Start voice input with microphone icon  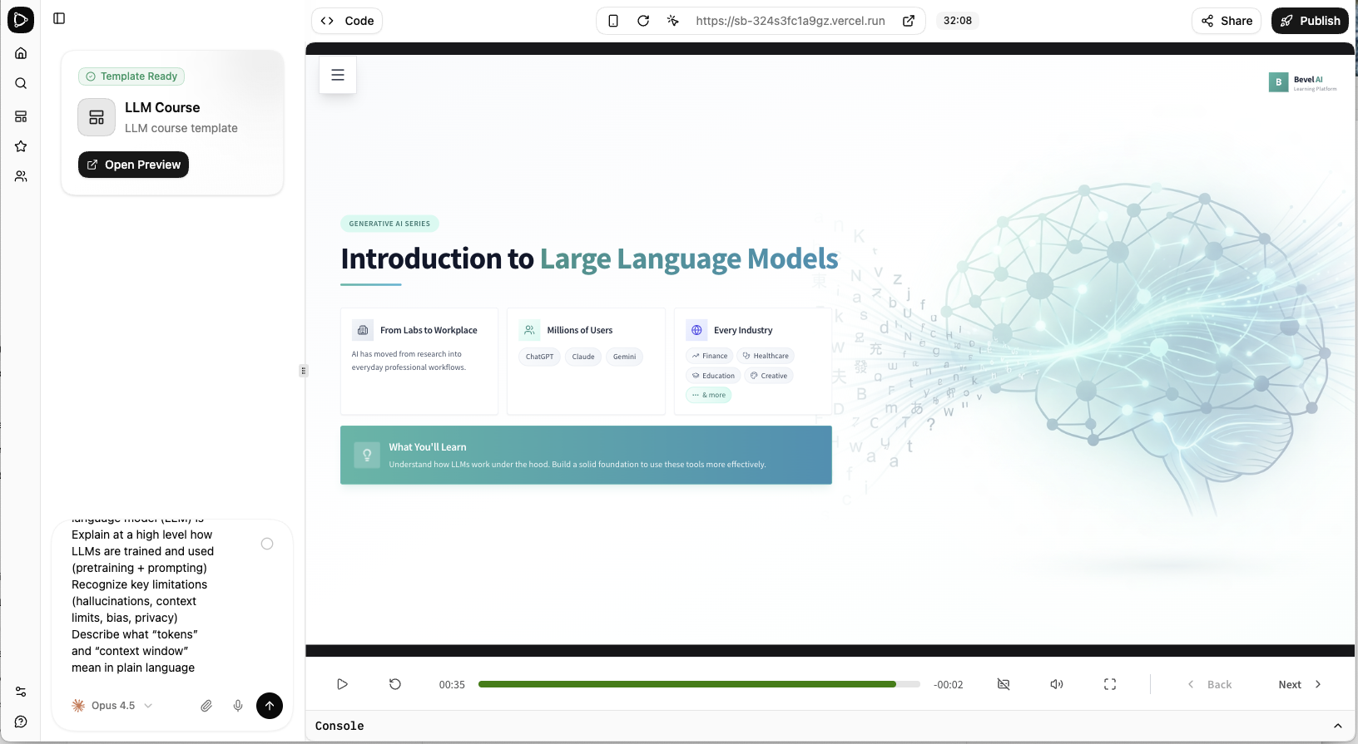coord(238,706)
